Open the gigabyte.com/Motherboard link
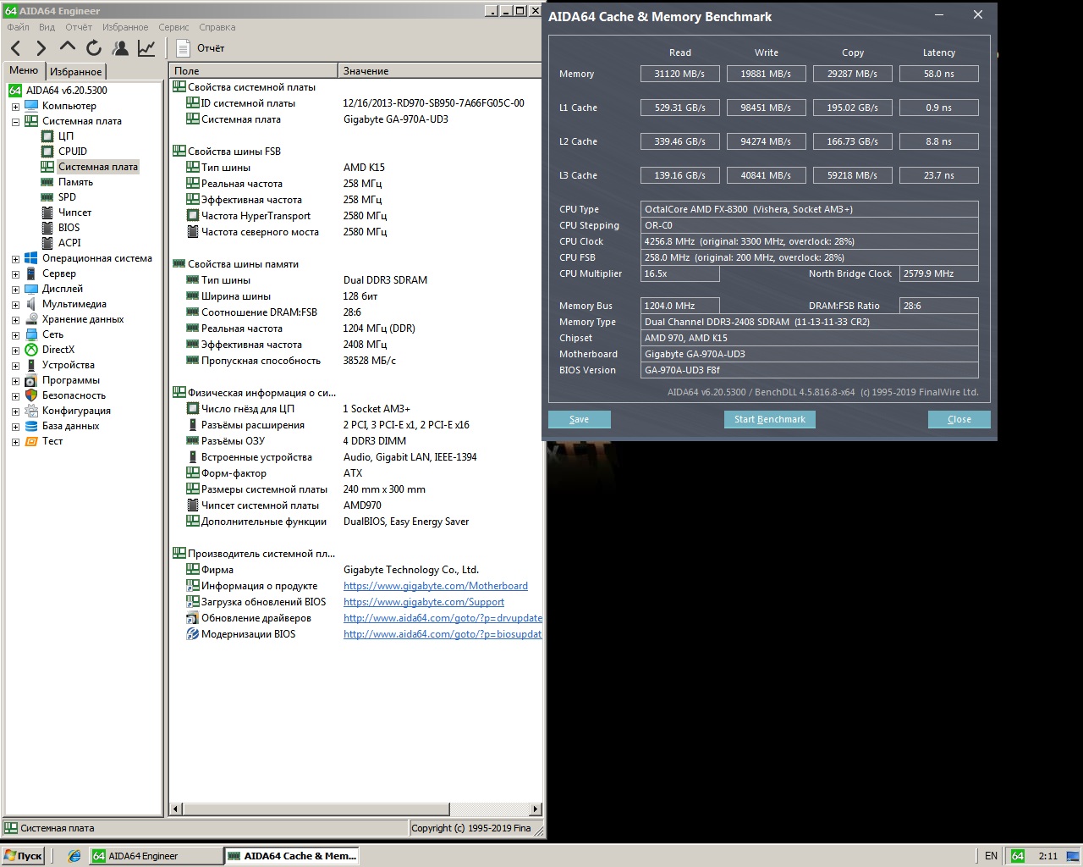This screenshot has height=867, width=1083. coord(436,586)
